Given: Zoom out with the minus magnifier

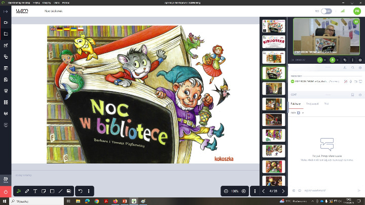Looking at the screenshot, I should (x=226, y=191).
